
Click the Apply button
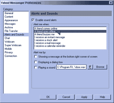point(84,97)
